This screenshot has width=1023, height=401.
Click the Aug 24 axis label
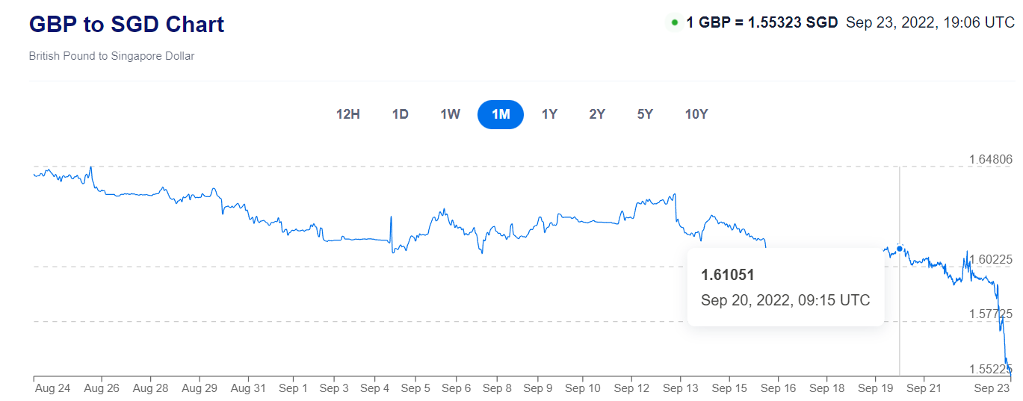(x=52, y=388)
